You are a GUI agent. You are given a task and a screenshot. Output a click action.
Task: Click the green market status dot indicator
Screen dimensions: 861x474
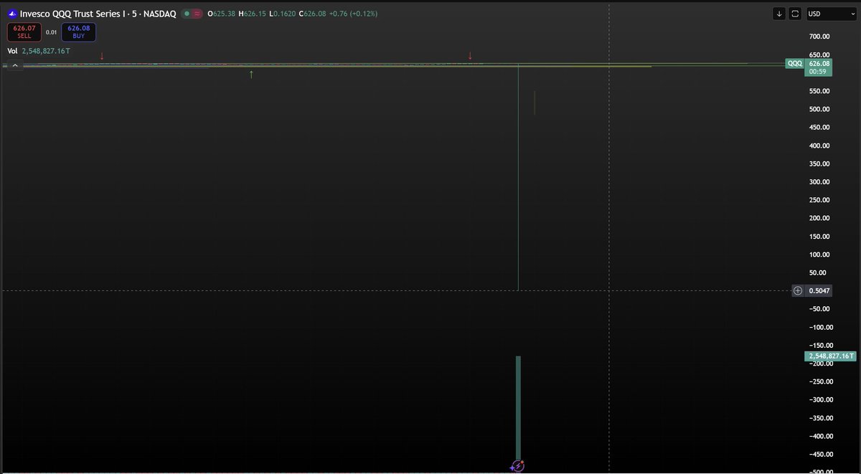click(187, 14)
